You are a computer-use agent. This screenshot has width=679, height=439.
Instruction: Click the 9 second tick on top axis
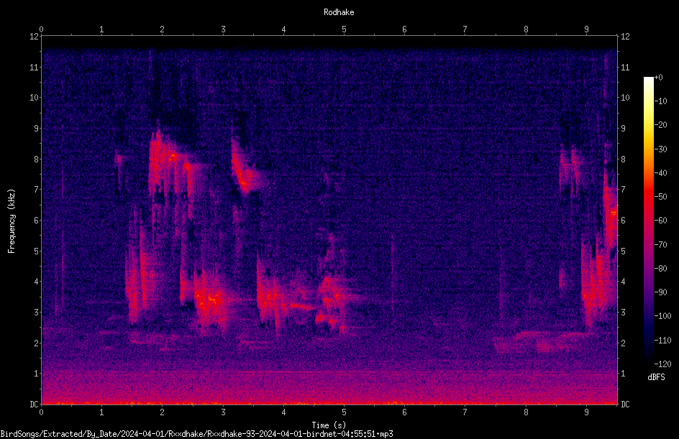coord(586,29)
